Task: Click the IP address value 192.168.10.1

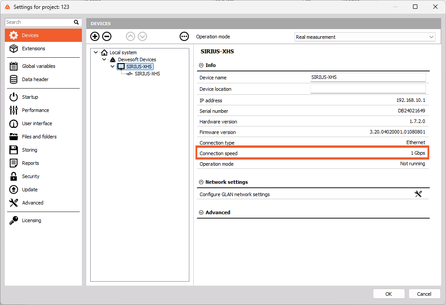Action: pos(411,100)
